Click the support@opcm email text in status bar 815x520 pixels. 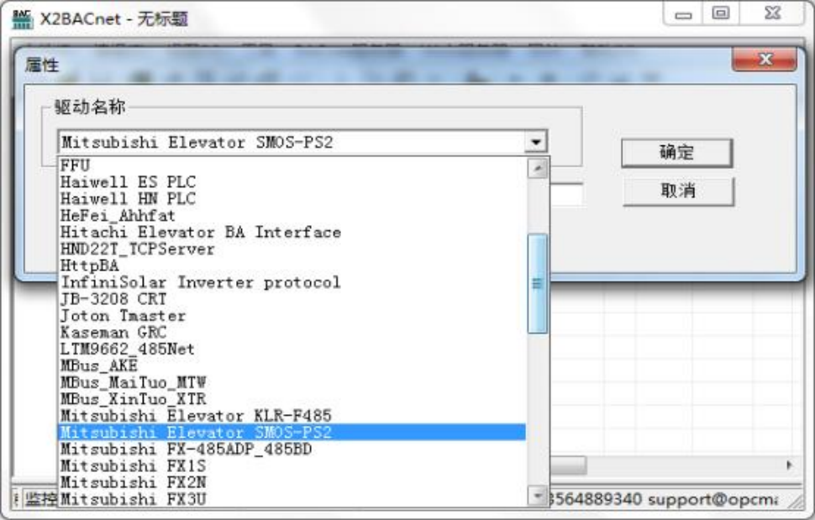(x=712, y=500)
